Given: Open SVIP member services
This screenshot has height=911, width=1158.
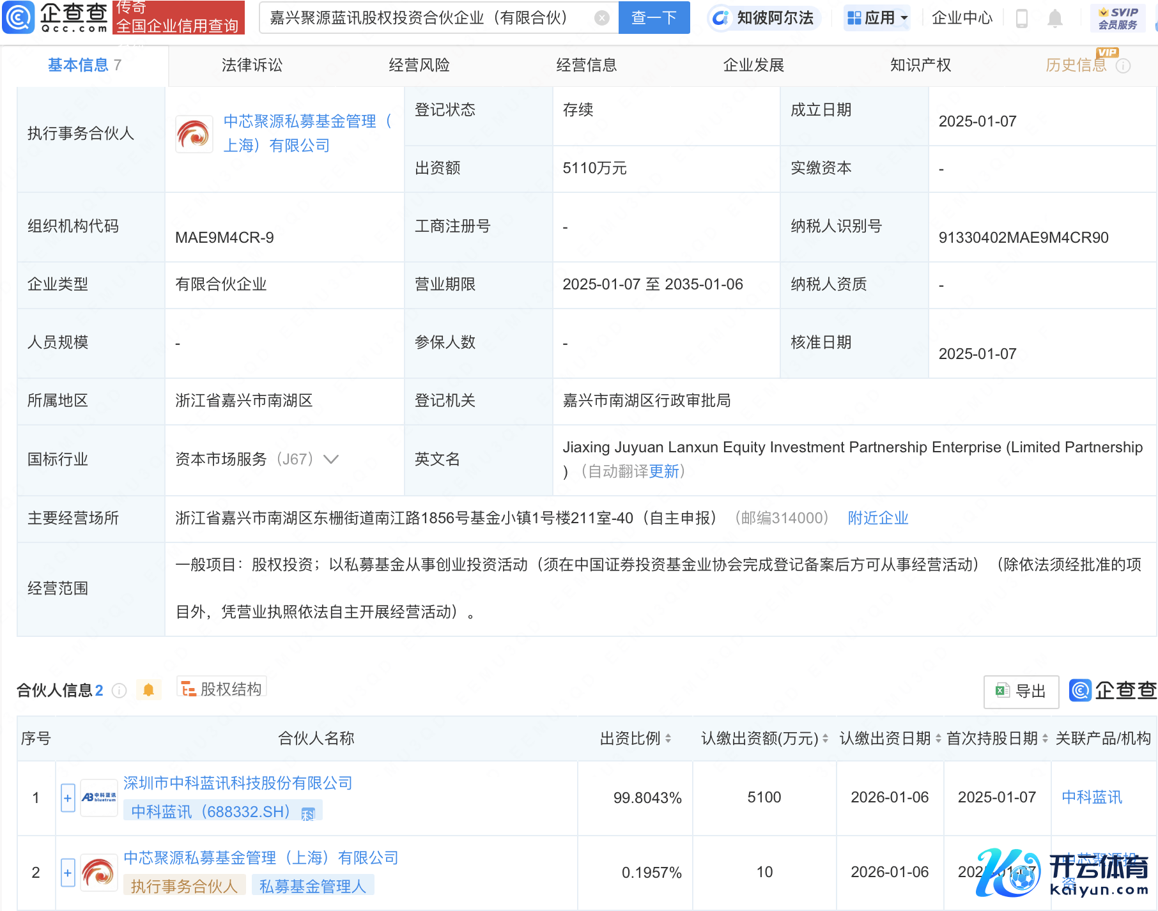Looking at the screenshot, I should click(x=1117, y=18).
